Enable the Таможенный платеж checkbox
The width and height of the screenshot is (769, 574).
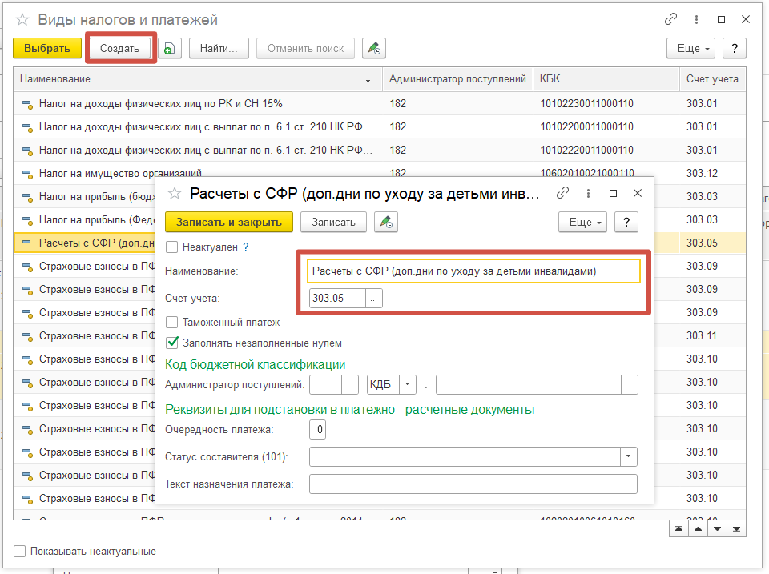pyautogui.click(x=171, y=323)
